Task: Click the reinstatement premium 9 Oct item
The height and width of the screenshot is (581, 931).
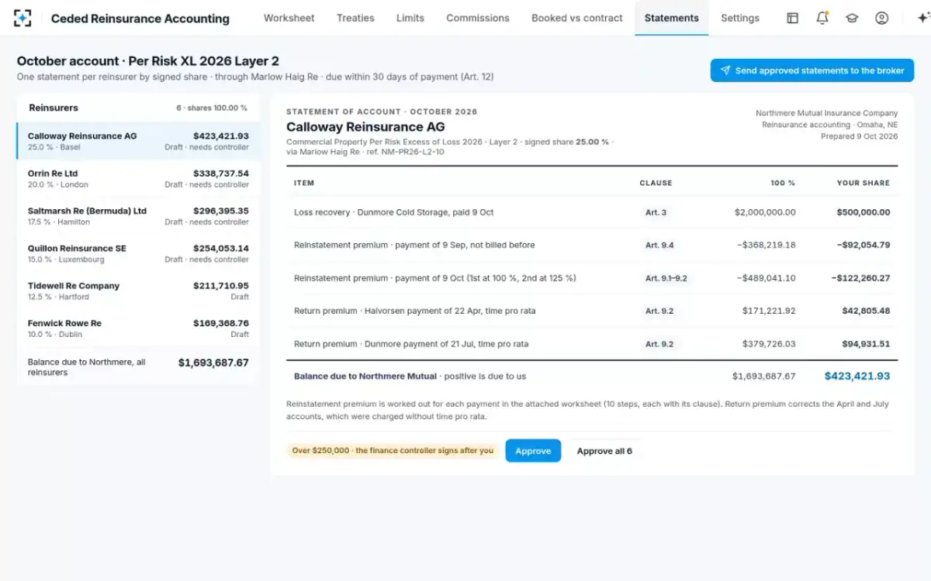Action: pos(435,278)
